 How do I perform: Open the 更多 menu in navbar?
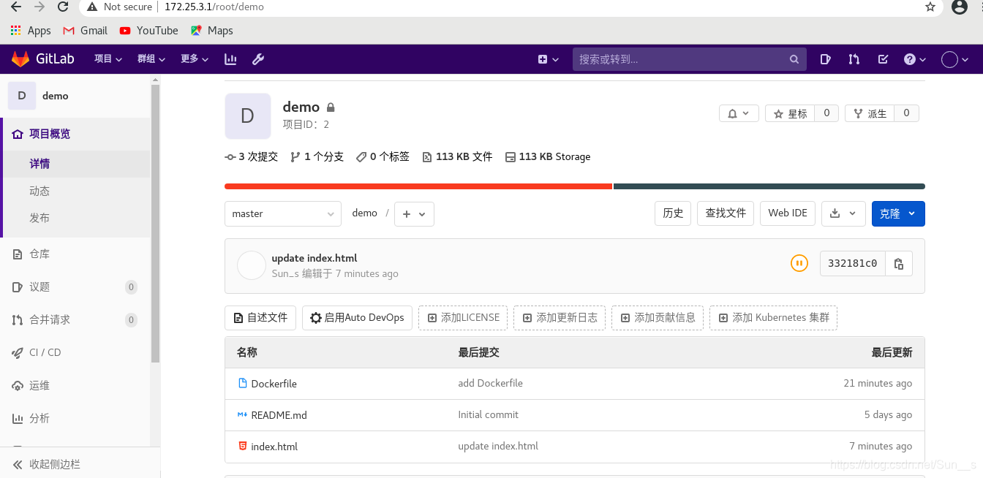point(195,59)
